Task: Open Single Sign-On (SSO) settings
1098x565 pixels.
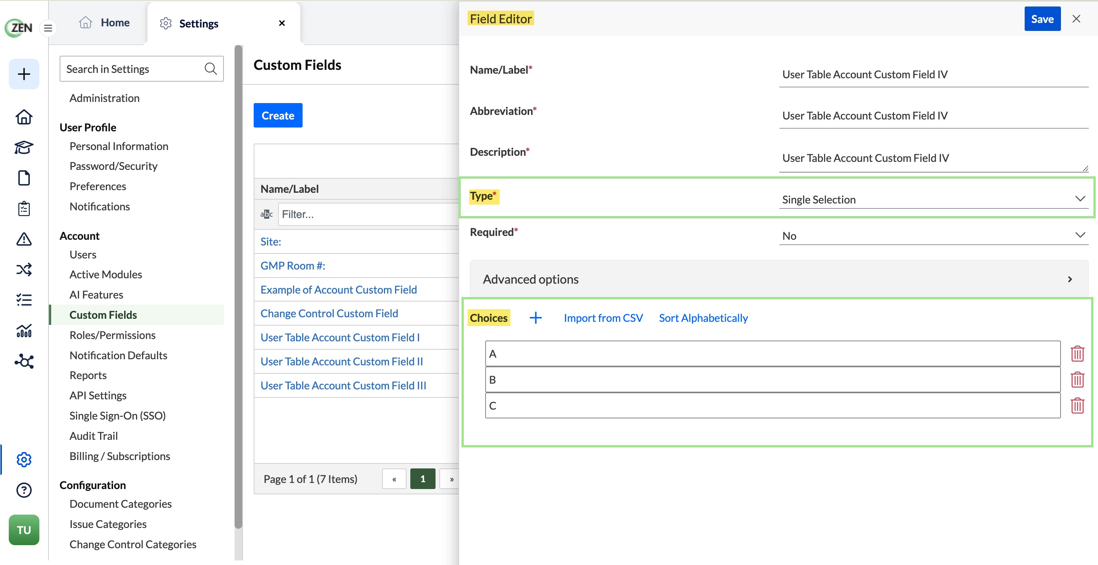Action: 118,416
